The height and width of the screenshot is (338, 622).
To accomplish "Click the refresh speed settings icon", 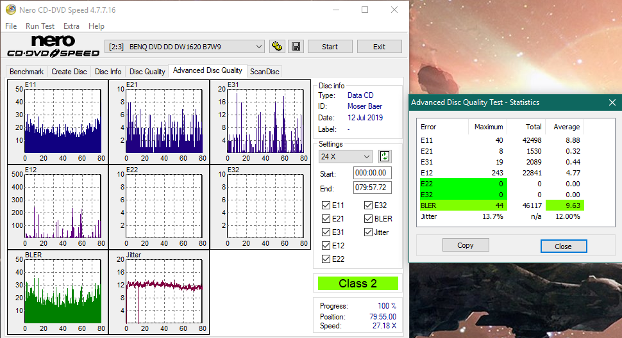I will pyautogui.click(x=384, y=156).
